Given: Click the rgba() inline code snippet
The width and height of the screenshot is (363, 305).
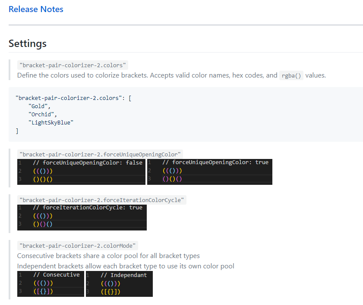Looking at the screenshot, I should pos(291,75).
